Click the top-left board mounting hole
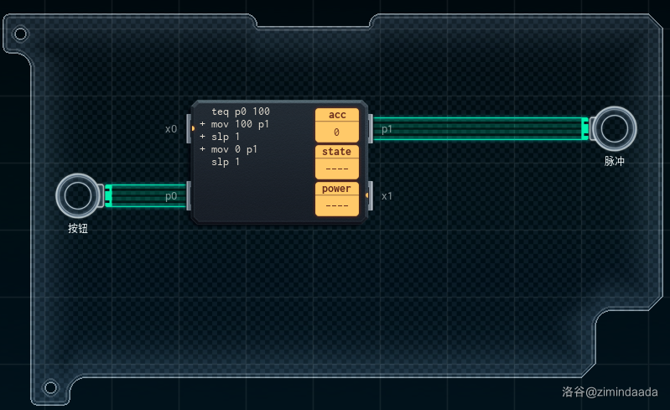The height and width of the screenshot is (410, 670). click(20, 34)
